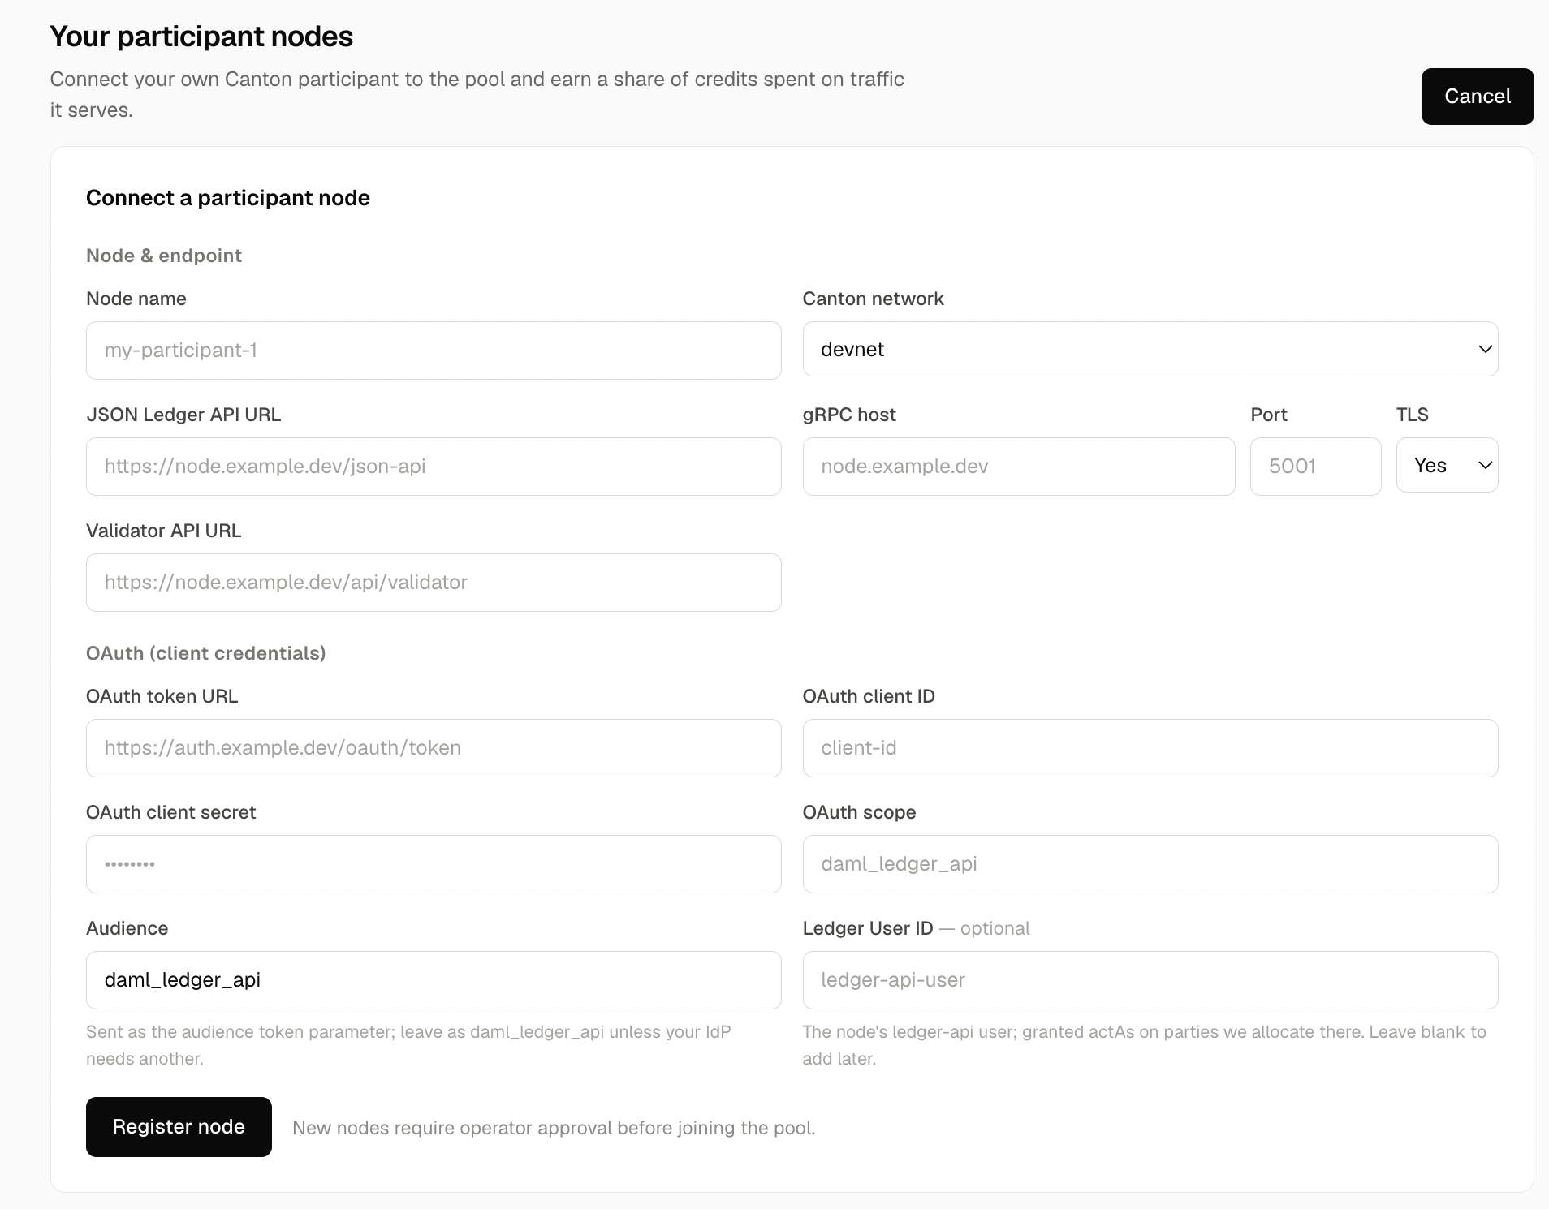Click the 'JSON Ledger API URL' label
The image size is (1549, 1209).
[x=183, y=415]
